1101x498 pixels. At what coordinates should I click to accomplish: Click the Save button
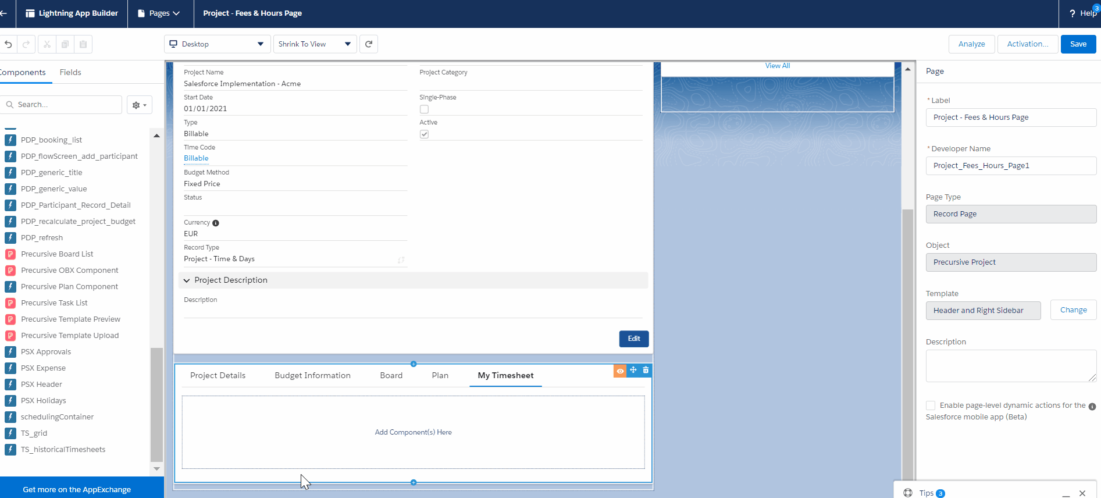point(1078,44)
